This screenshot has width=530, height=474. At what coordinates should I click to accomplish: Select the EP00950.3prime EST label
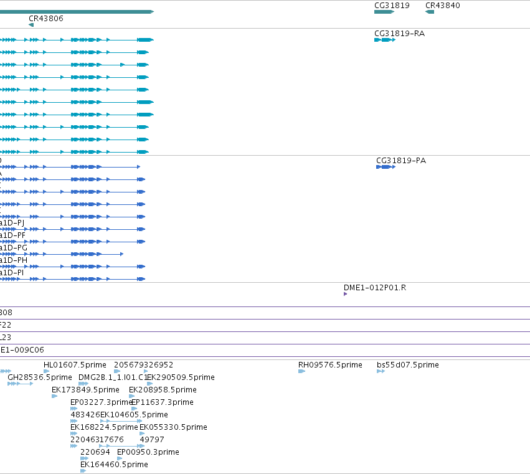pos(148,452)
